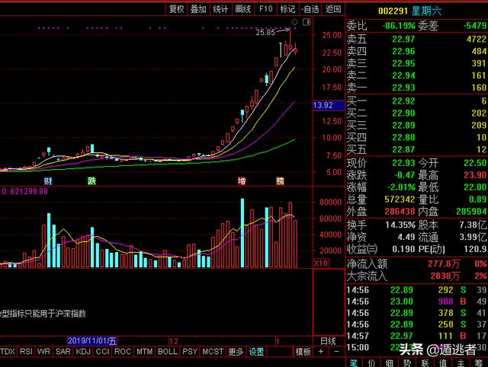The image size is (488, 367).
Task: Switch to the KDJ indicator tab
Action: 83,352
